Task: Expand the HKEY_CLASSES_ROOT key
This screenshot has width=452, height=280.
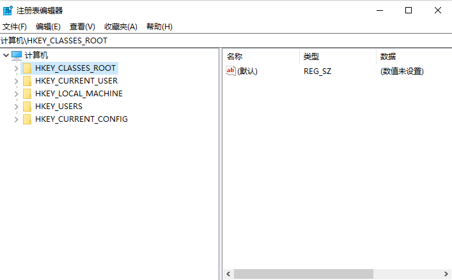Action: coord(17,68)
